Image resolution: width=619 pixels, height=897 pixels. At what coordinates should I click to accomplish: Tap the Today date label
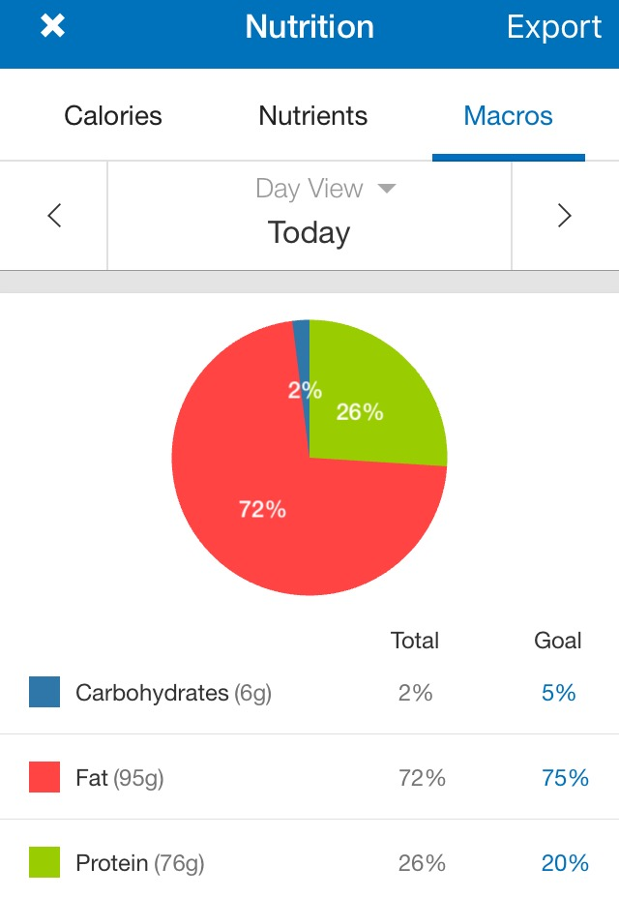pos(309,233)
